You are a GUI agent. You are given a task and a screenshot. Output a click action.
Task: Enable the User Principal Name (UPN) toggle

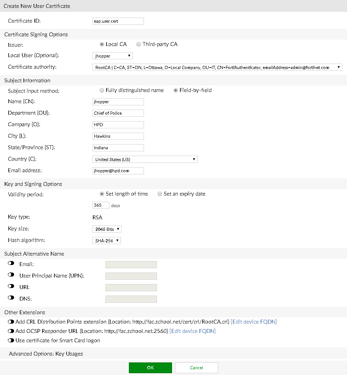(11, 274)
